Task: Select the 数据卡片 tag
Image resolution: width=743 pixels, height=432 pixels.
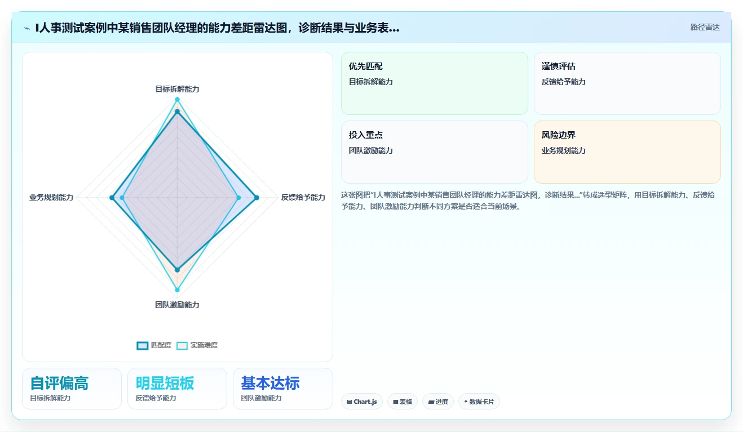Action: click(479, 402)
